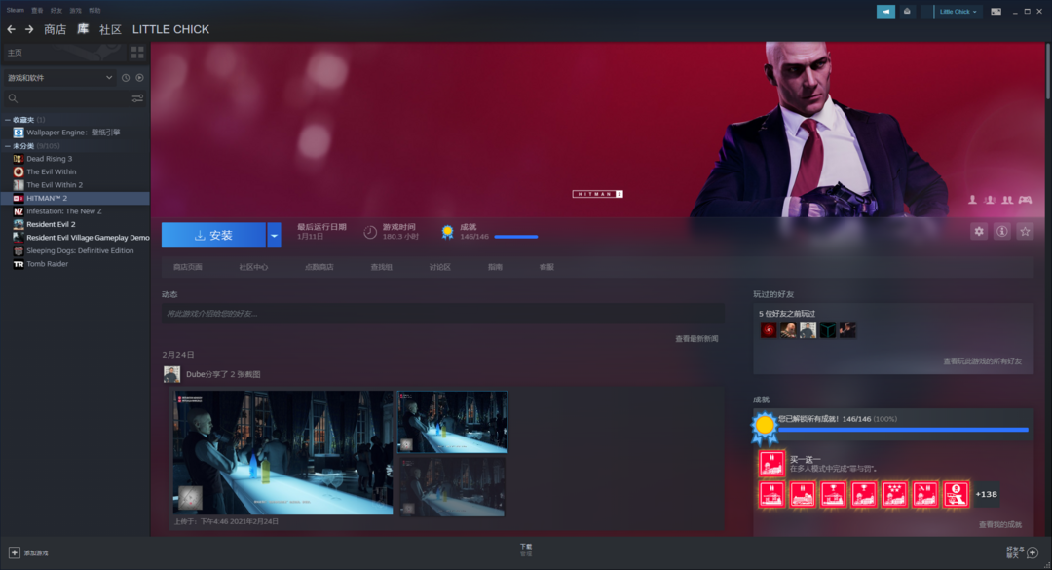
Task: Click the single-player feature icon on banner
Action: coord(972,200)
